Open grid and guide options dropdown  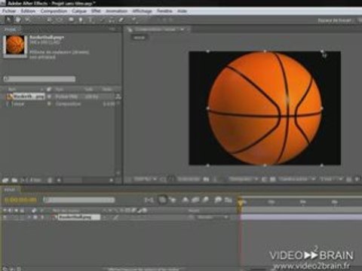[x=163, y=179]
